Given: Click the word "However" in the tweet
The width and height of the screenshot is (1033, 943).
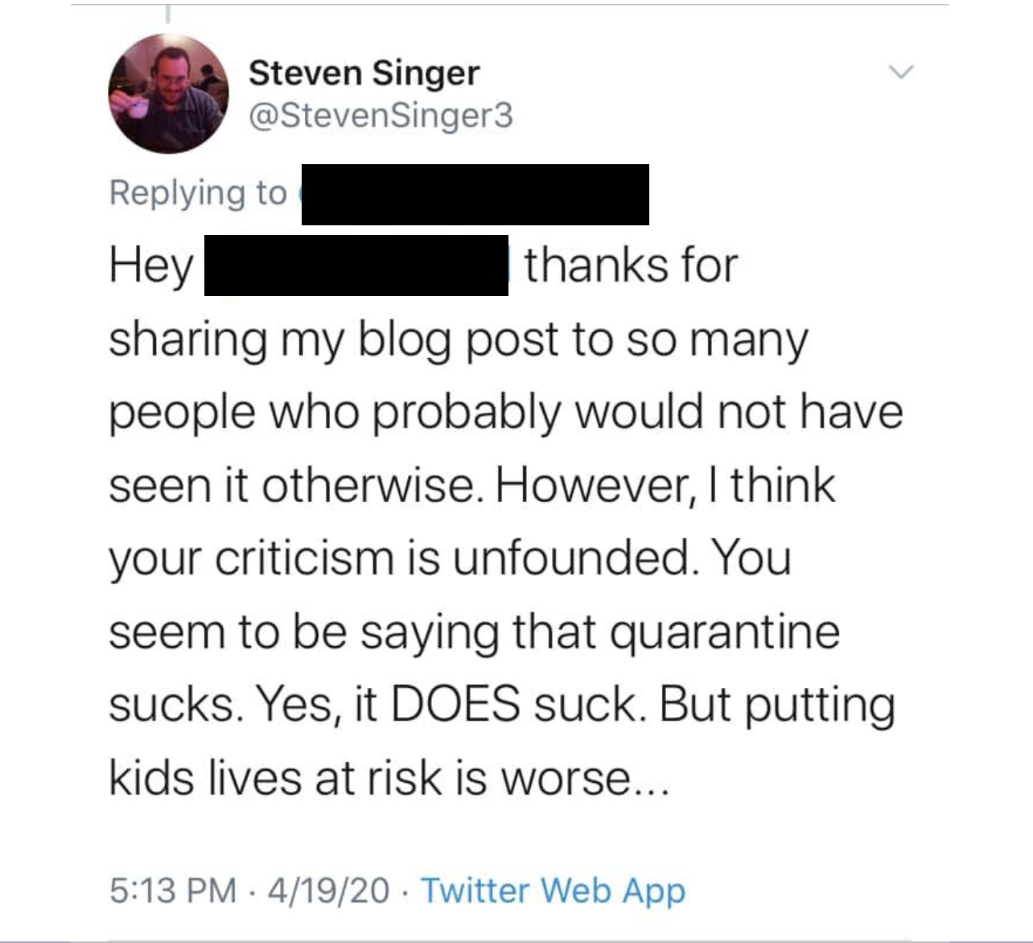Looking at the screenshot, I should pyautogui.click(x=592, y=485).
